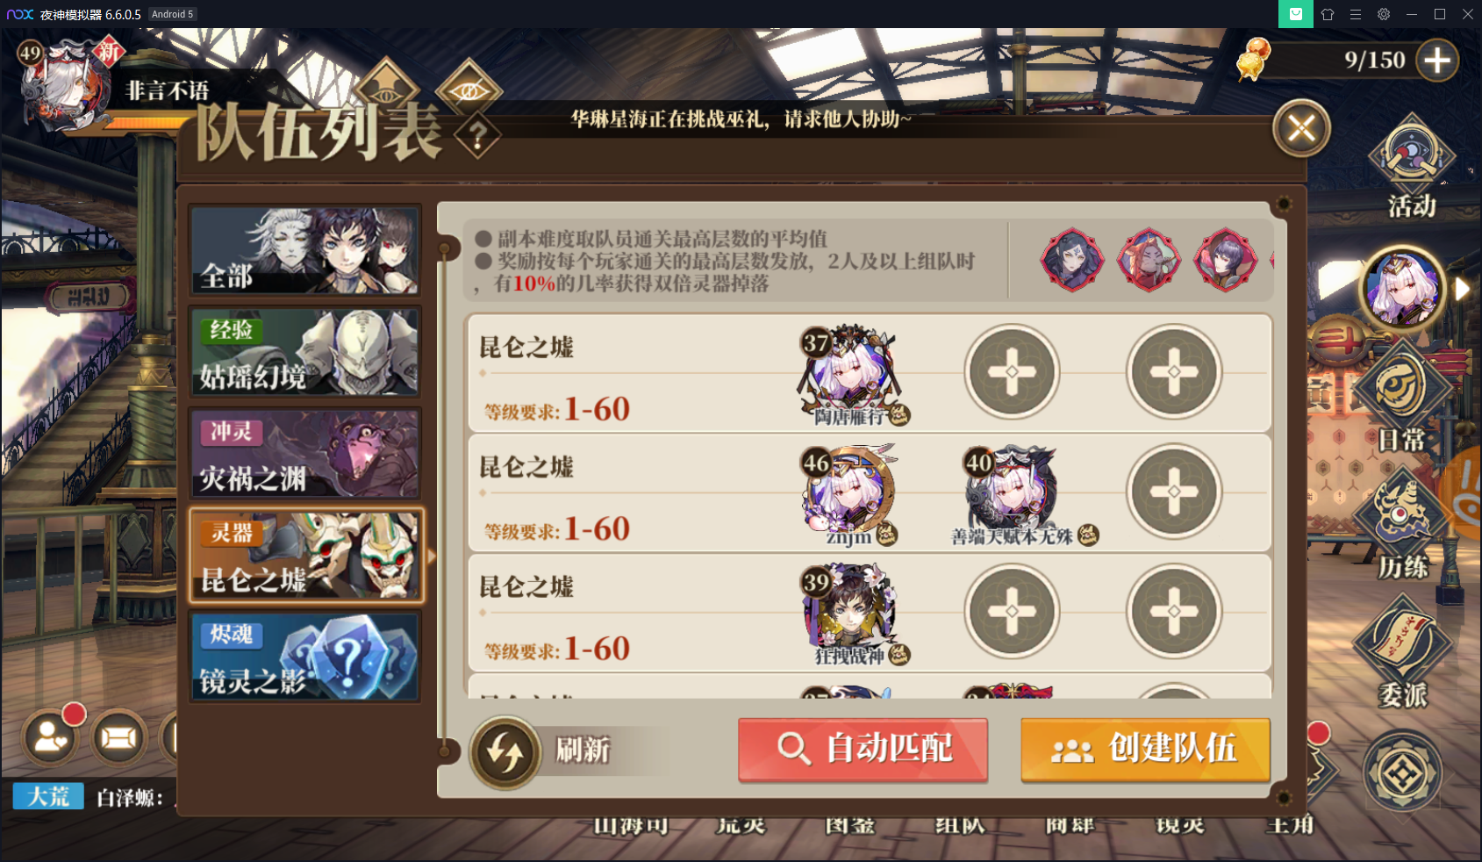The width and height of the screenshot is (1482, 862).
Task: Expand the side menu arrow beside avatar
Action: [1462, 290]
